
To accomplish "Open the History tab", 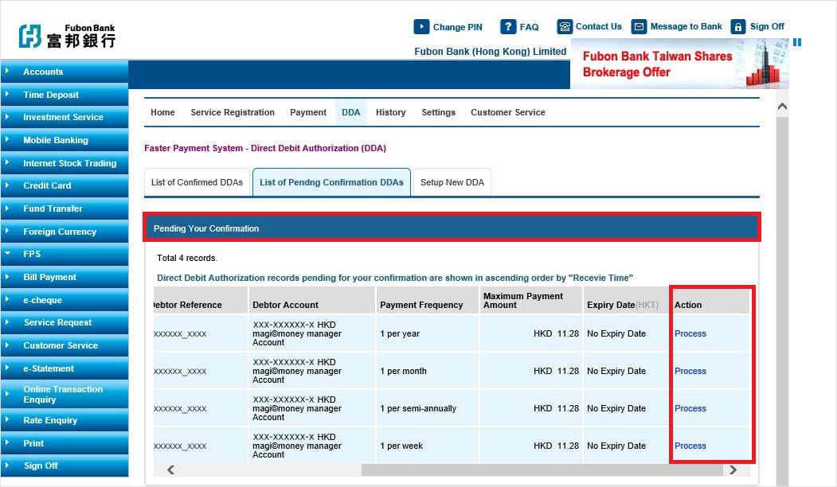I will 391,112.
